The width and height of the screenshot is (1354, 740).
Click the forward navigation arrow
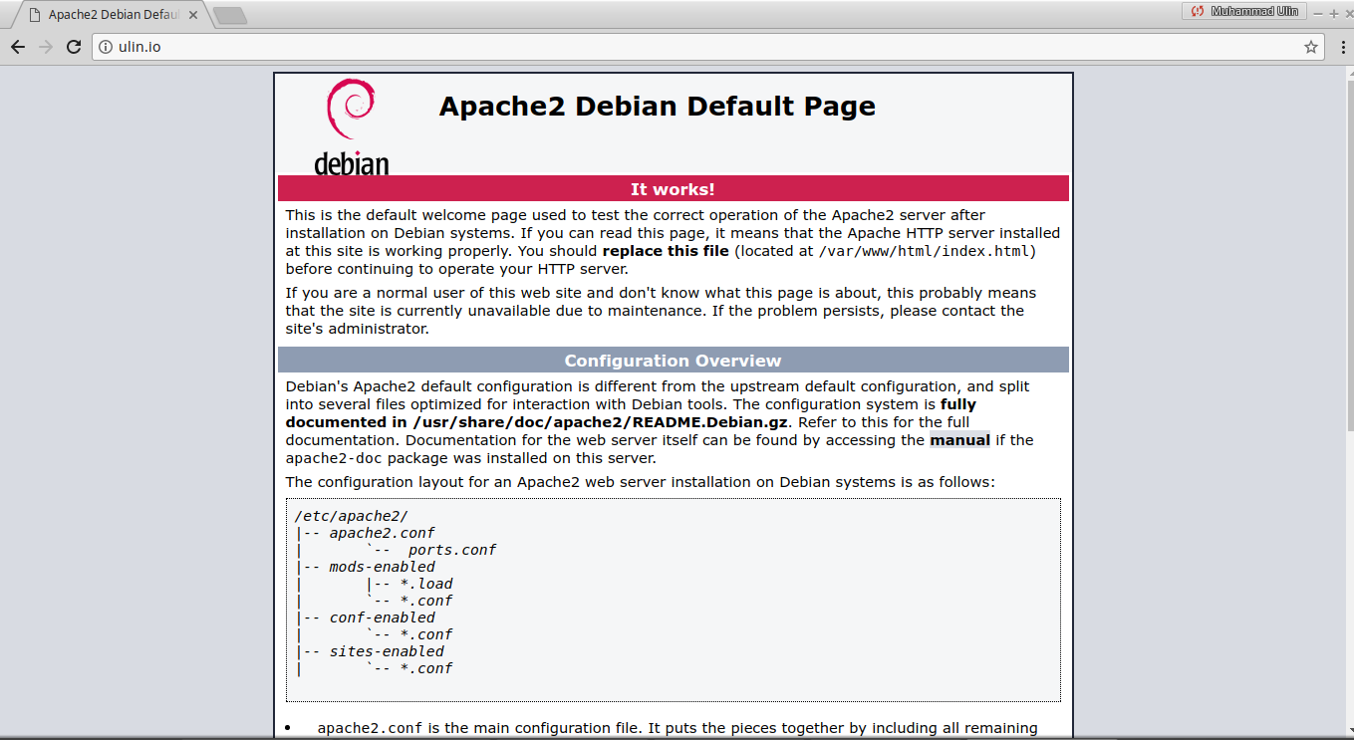click(46, 47)
